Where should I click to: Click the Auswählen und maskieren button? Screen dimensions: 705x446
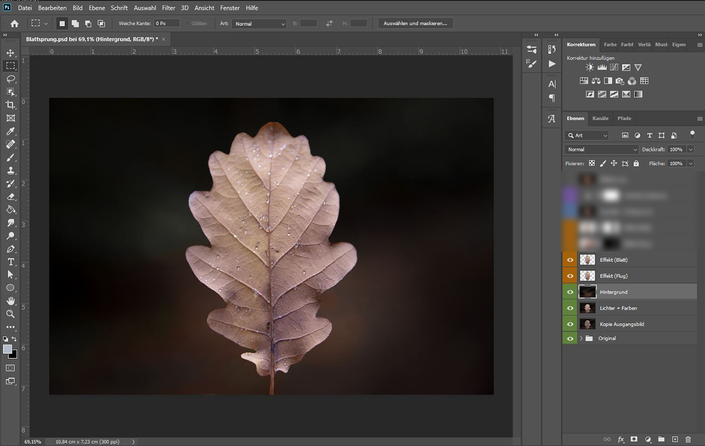pos(415,24)
